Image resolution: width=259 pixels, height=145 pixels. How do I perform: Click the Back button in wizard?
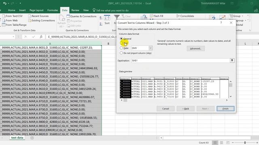click(x=186, y=109)
